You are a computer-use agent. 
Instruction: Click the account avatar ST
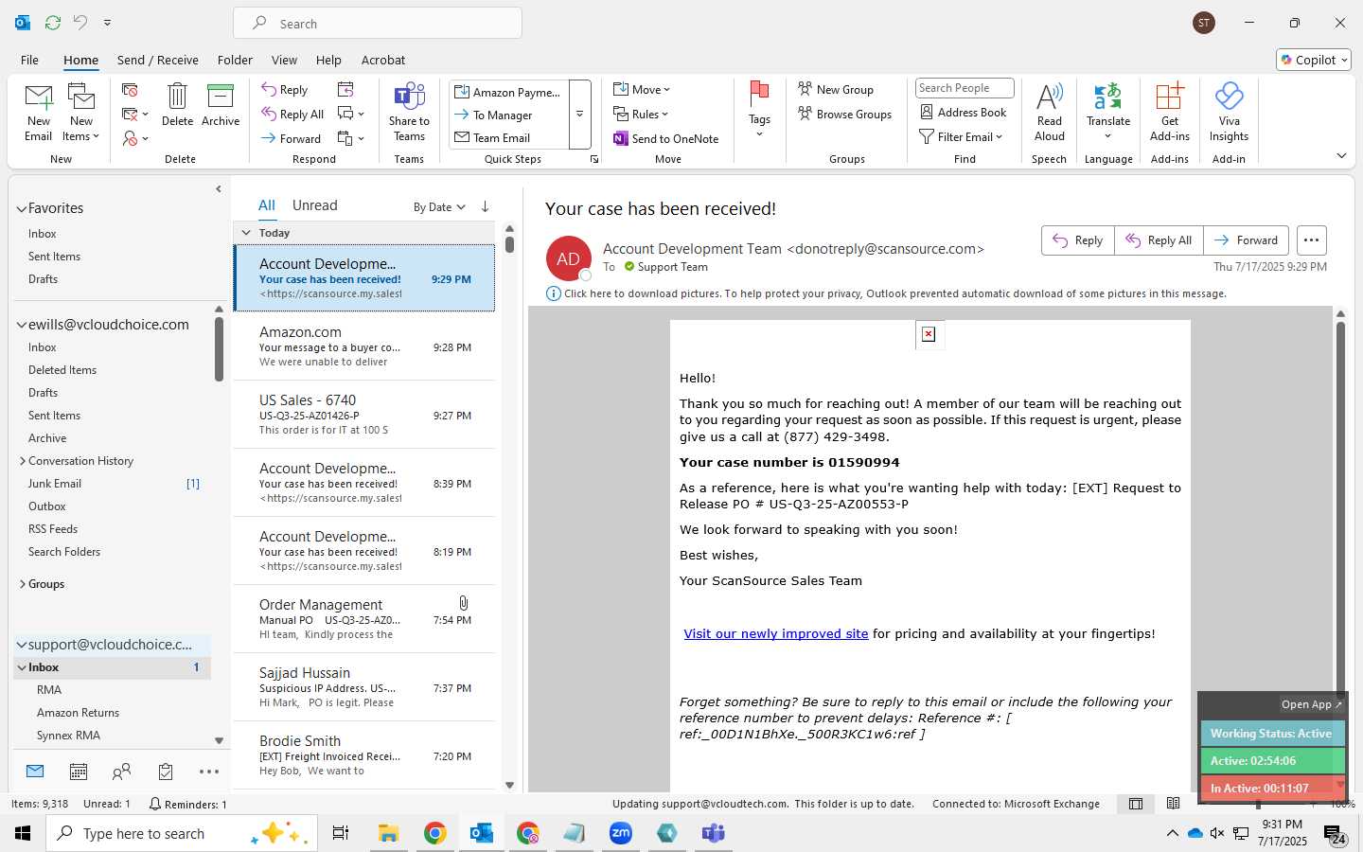1204,23
